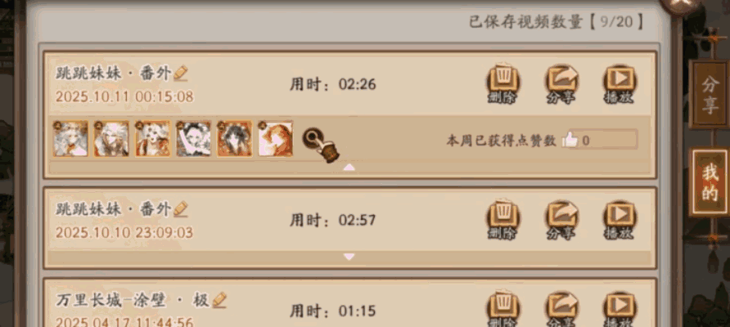This screenshot has width=730, height=327.
Task: Play the 02:57 跳跳妹妹 recording
Action: tap(620, 220)
